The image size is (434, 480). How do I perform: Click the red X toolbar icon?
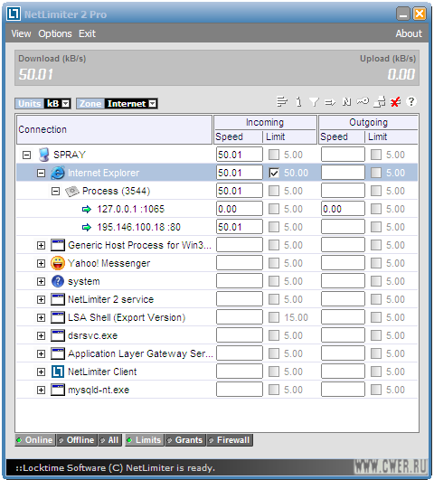(395, 102)
